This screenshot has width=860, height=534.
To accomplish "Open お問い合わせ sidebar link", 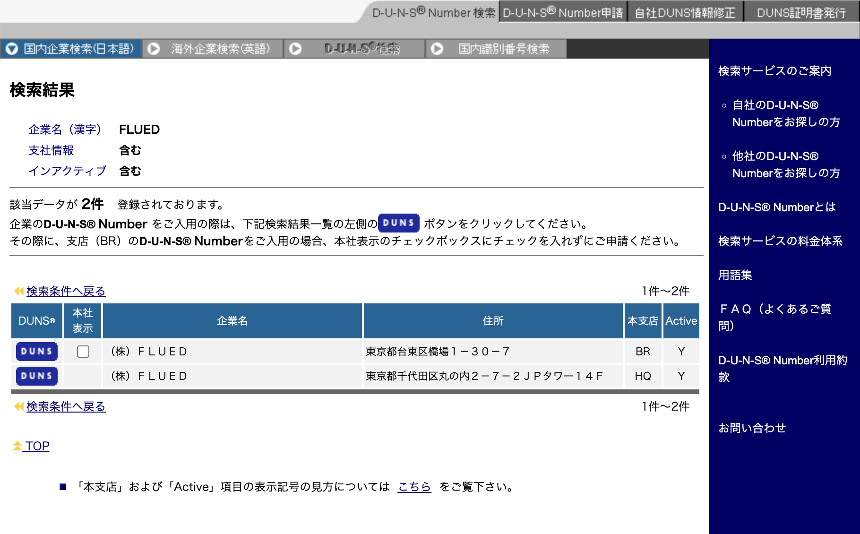I will 752,428.
